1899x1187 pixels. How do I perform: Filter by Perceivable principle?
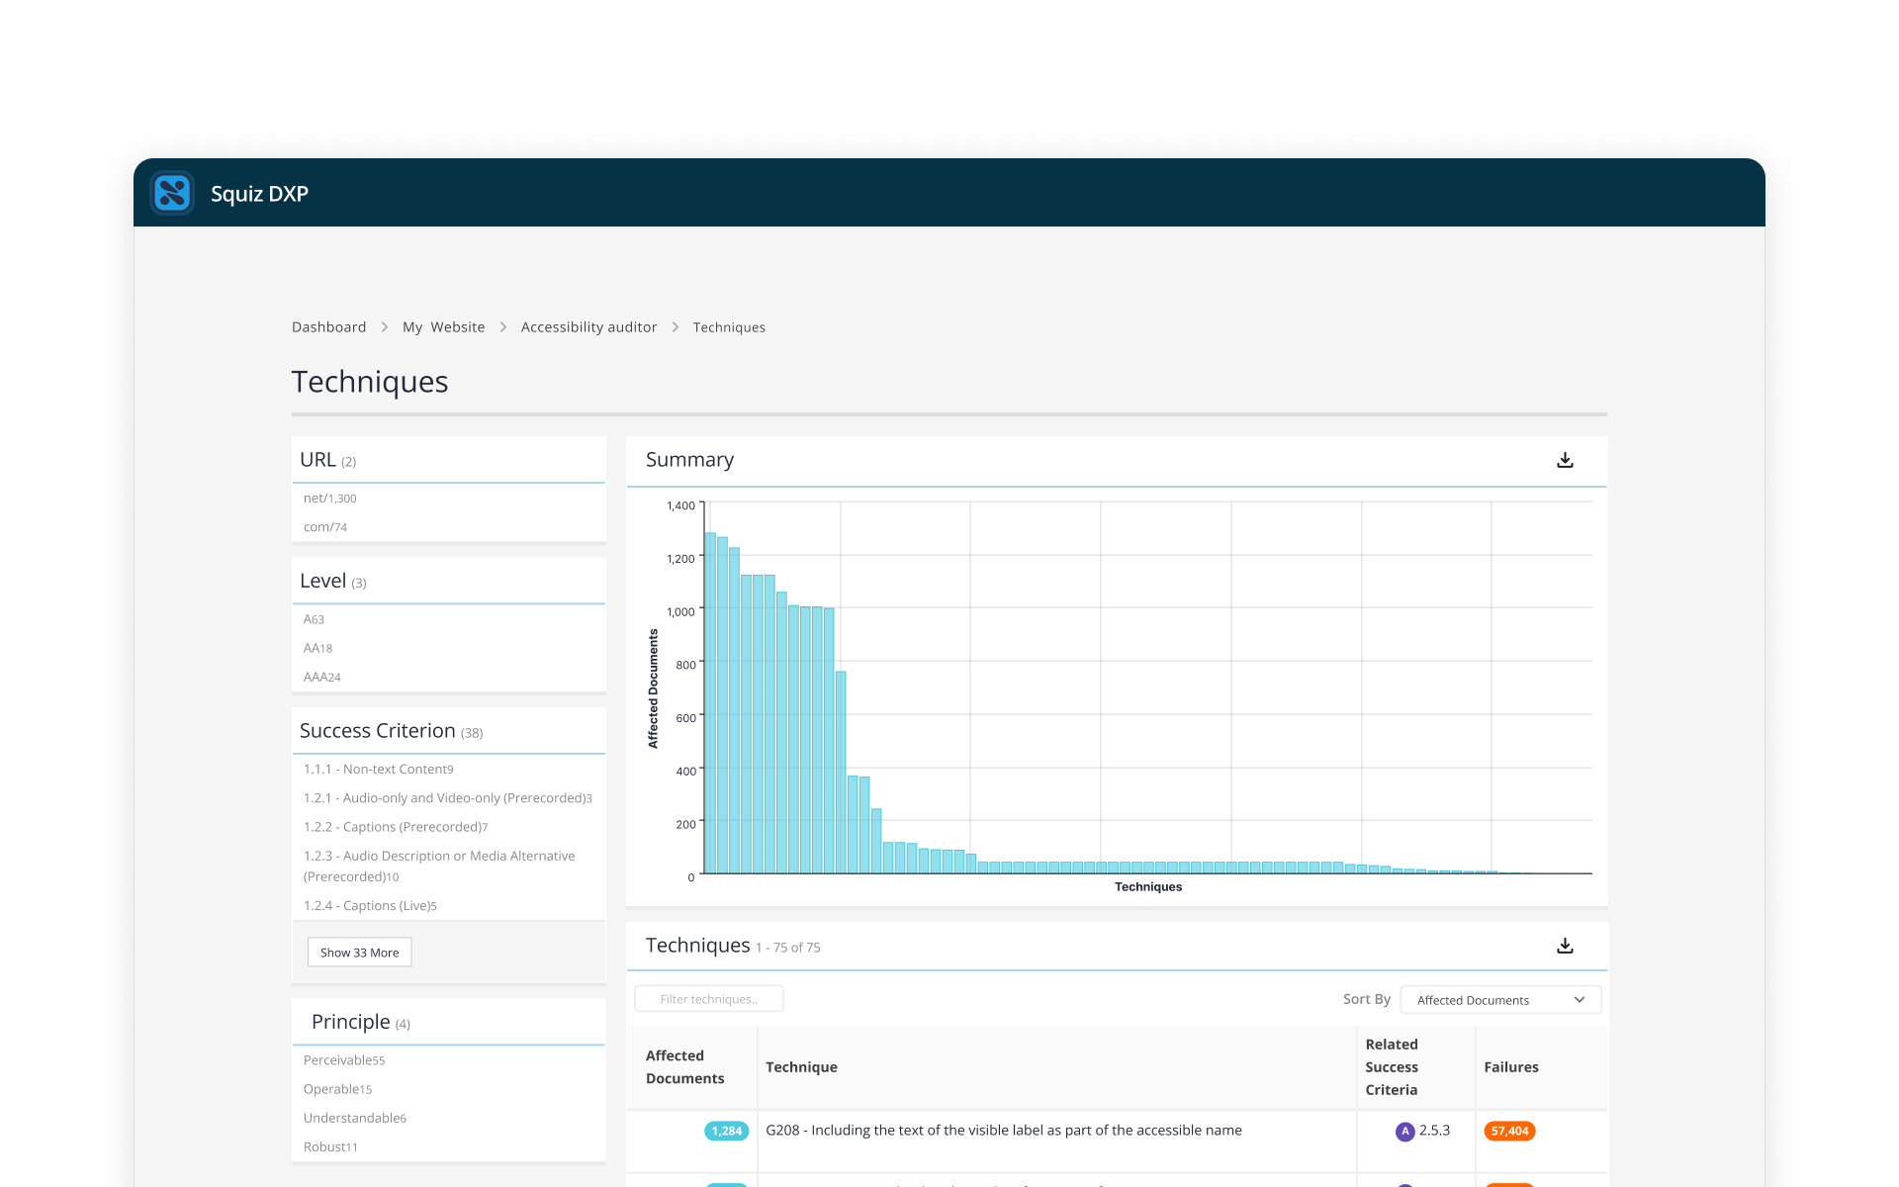click(344, 1060)
